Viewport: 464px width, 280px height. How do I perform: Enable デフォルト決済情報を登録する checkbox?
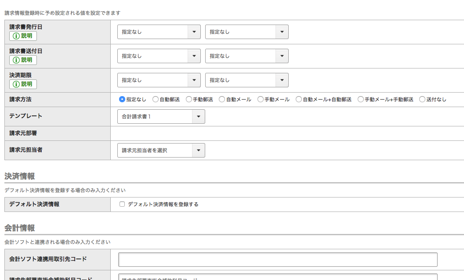pos(122,205)
